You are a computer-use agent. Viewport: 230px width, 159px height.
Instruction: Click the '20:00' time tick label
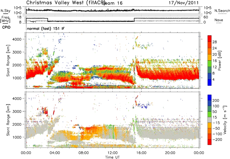[170, 153]
